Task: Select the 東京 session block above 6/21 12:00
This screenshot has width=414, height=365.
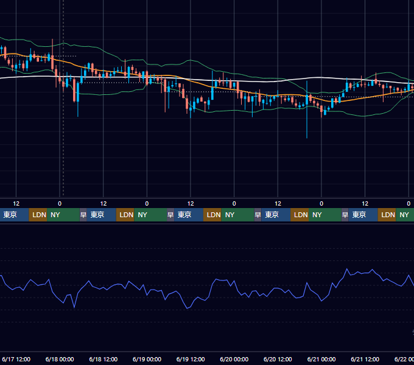Action: 363,215
